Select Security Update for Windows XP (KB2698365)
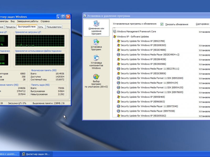 coord(143,45)
